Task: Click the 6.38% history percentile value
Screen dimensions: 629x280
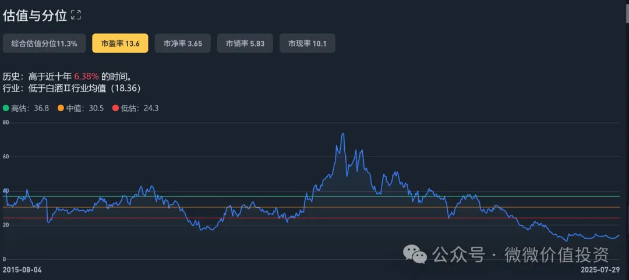Action: tap(86, 76)
